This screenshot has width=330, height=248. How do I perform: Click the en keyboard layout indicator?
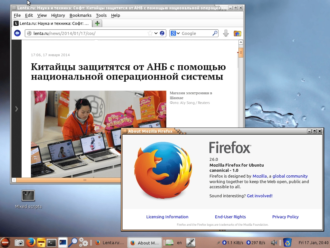click(x=179, y=243)
